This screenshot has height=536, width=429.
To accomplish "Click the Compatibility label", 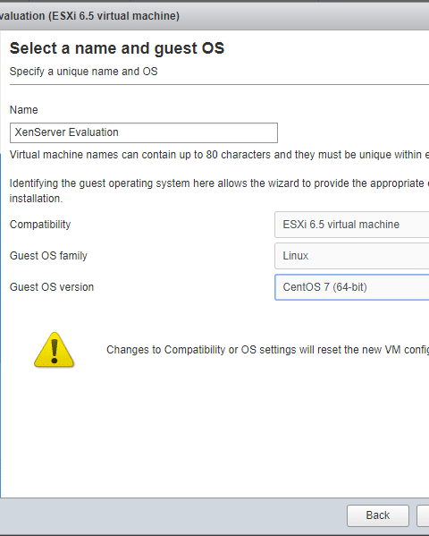I will 40,225.
